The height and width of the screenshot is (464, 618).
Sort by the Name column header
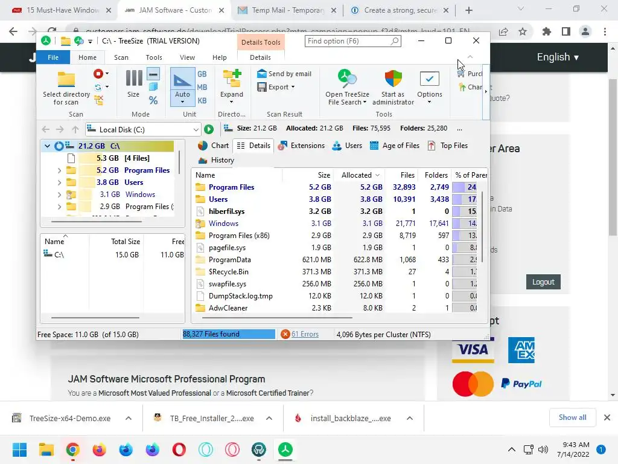coord(237,175)
